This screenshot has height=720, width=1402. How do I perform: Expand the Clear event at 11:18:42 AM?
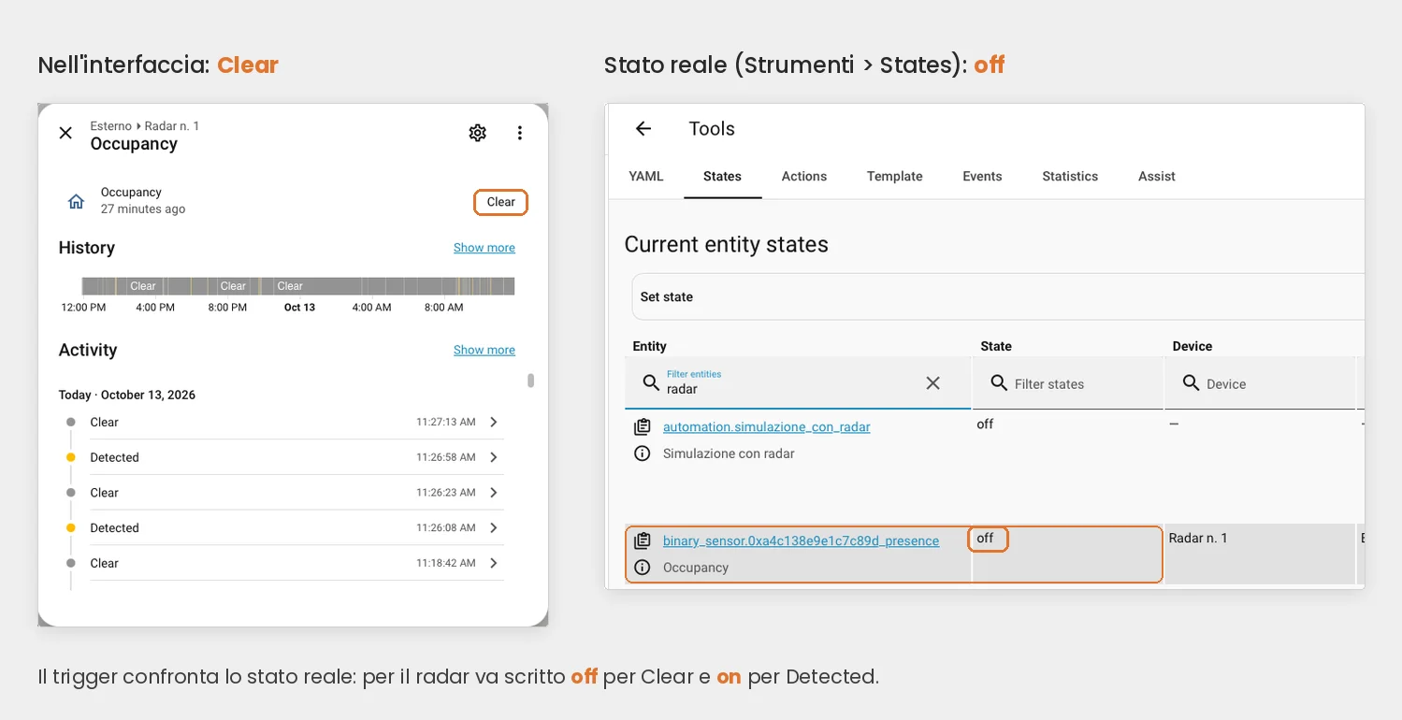[x=494, y=563]
